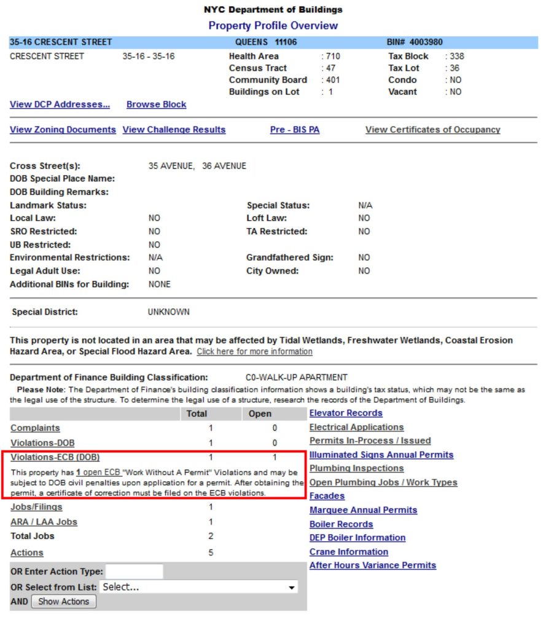
Task: Open Boiler Records link
Action: pos(341,524)
